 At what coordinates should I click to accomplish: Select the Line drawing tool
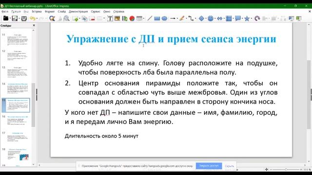coord(150,18)
